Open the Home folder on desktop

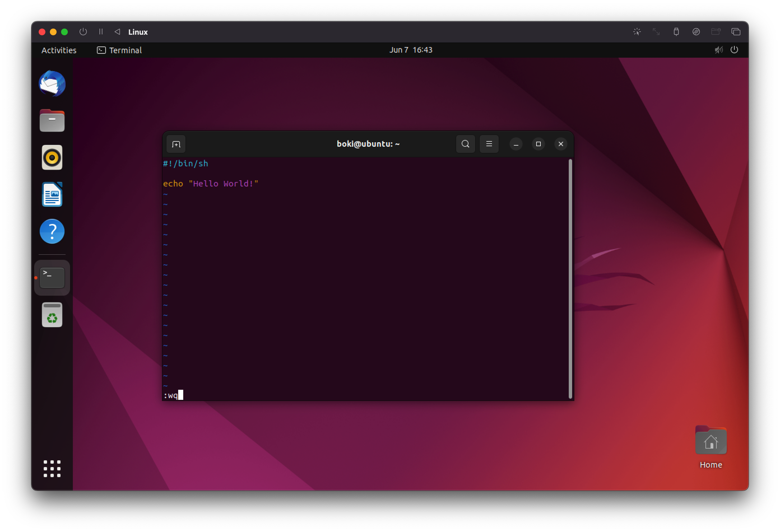pyautogui.click(x=711, y=442)
